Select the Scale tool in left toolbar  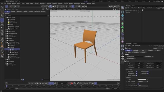coord(2,27)
